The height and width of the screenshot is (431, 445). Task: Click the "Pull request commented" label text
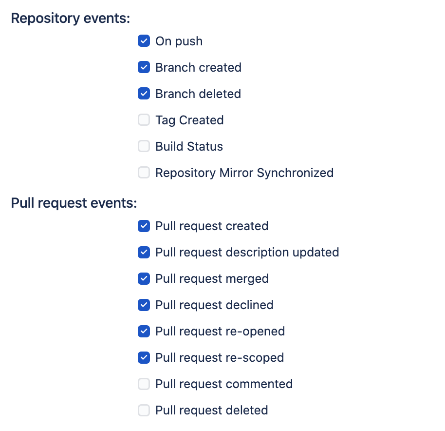(x=224, y=384)
